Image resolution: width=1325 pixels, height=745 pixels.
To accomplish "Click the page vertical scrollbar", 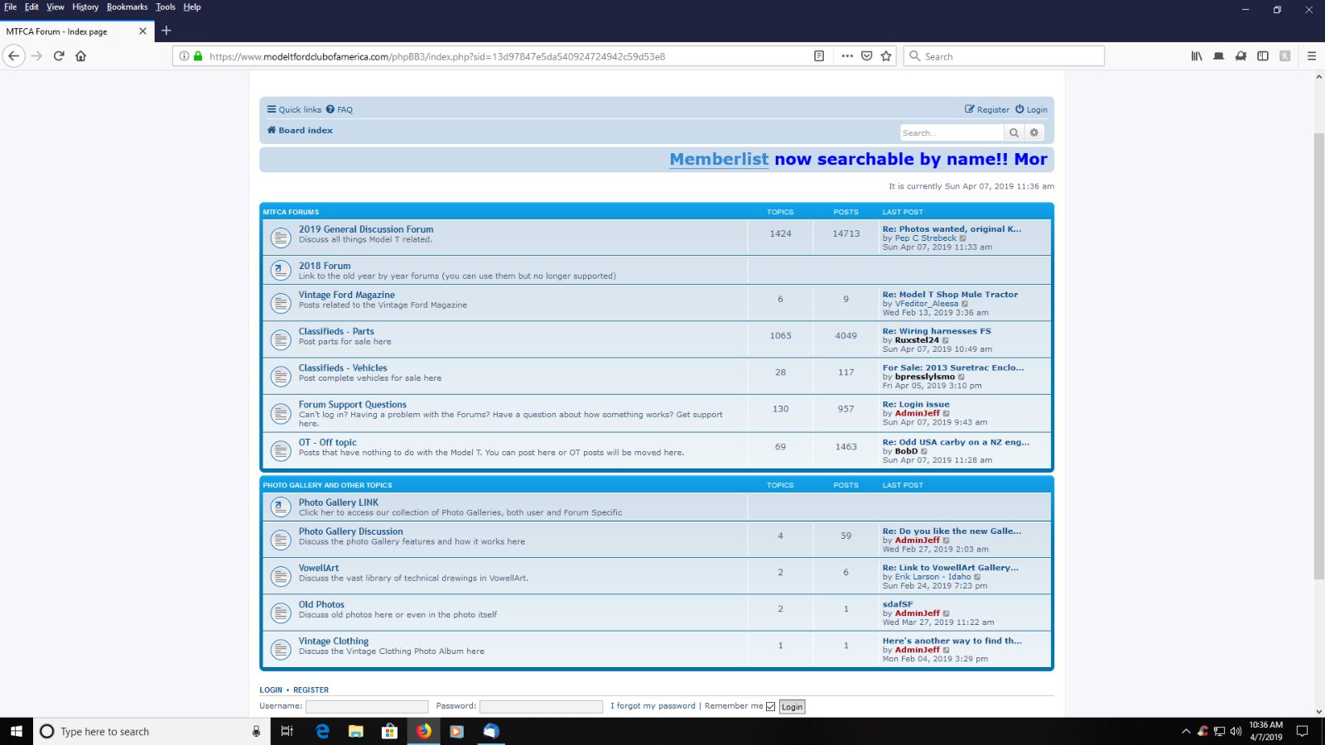I will coord(1318,356).
